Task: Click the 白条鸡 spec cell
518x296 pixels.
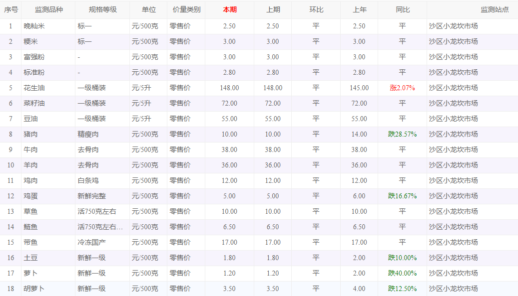Action: (x=88, y=180)
